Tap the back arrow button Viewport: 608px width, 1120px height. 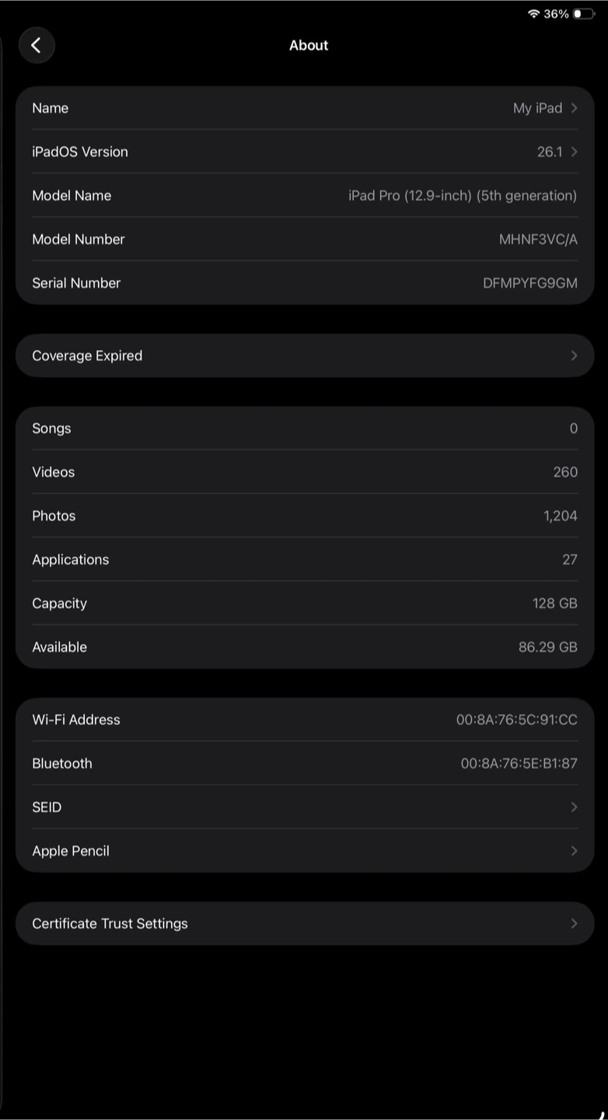tap(37, 45)
